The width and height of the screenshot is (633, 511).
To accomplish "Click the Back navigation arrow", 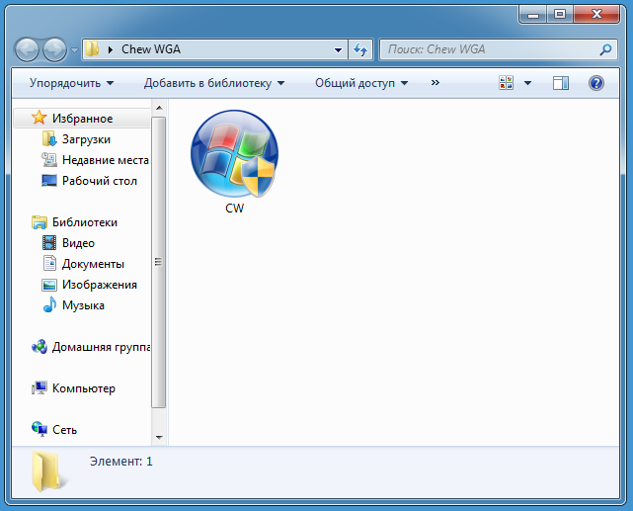I will [x=29, y=48].
